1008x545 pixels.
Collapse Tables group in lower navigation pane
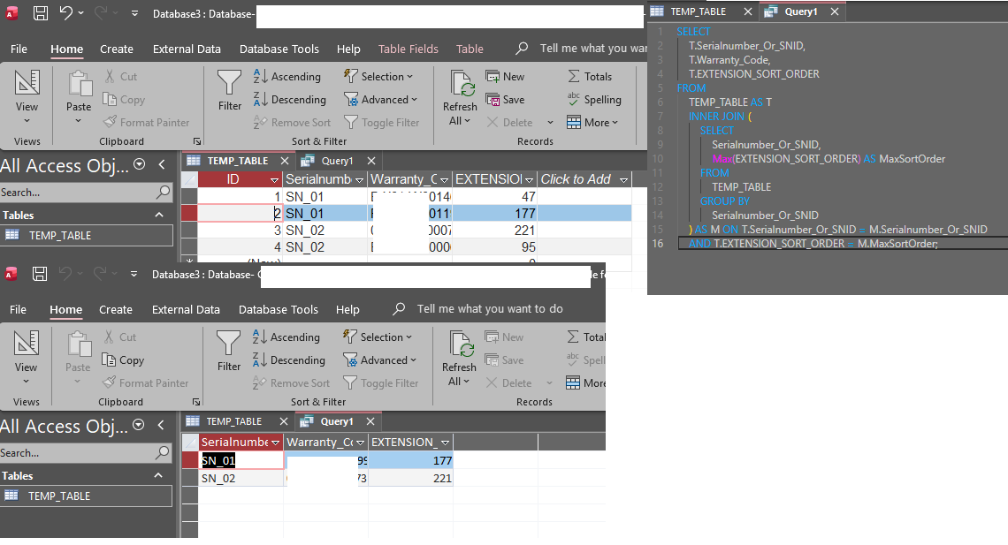[x=158, y=476]
